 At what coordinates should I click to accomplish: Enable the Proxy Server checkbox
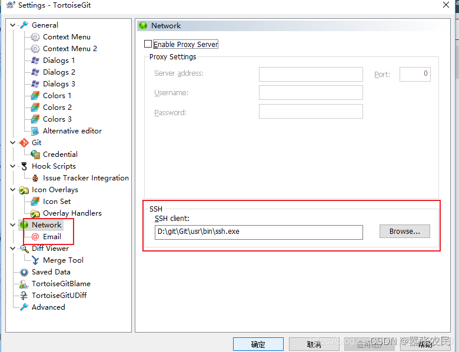[x=148, y=44]
